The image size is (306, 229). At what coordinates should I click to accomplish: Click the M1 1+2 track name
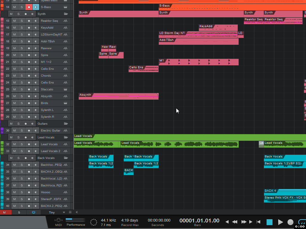tap(46, 62)
